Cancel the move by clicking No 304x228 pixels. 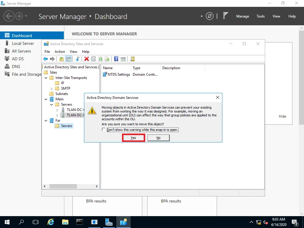[159, 138]
